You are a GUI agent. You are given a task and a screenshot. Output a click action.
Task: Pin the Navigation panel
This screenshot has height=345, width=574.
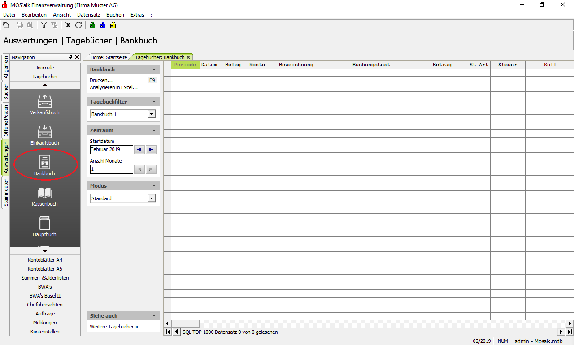[x=70, y=57]
